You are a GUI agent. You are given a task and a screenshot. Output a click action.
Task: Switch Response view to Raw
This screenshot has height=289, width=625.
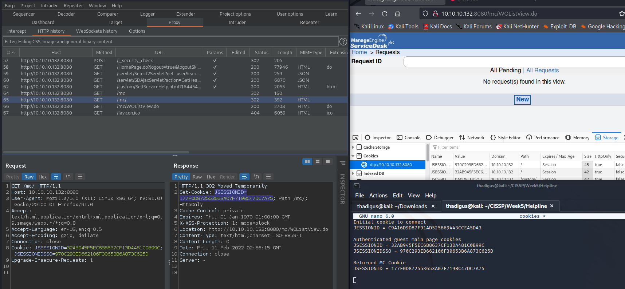coord(197,177)
